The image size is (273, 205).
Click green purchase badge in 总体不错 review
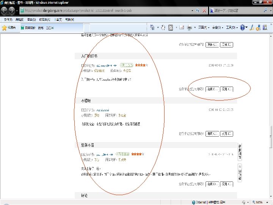coord(123,154)
